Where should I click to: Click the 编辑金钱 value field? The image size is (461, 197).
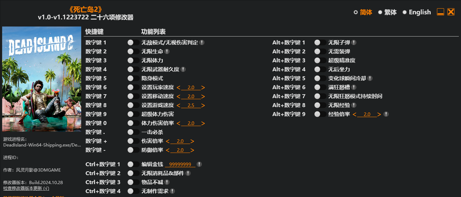tap(180, 164)
